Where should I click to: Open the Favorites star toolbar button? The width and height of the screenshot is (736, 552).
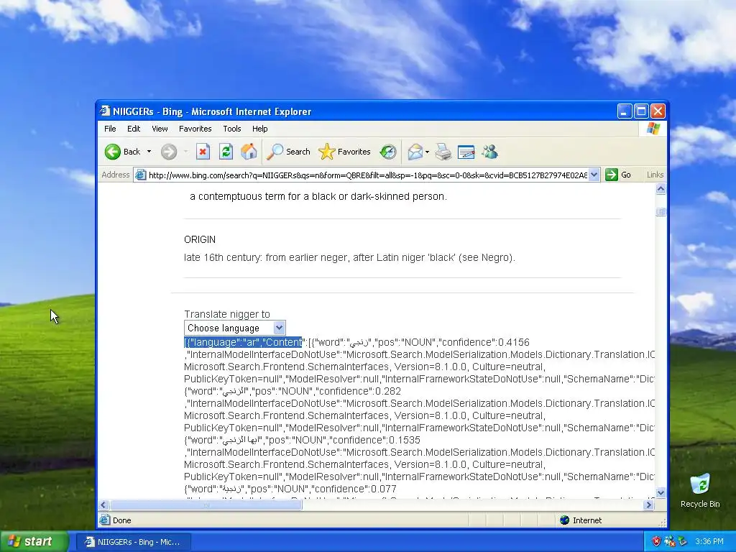[344, 152]
